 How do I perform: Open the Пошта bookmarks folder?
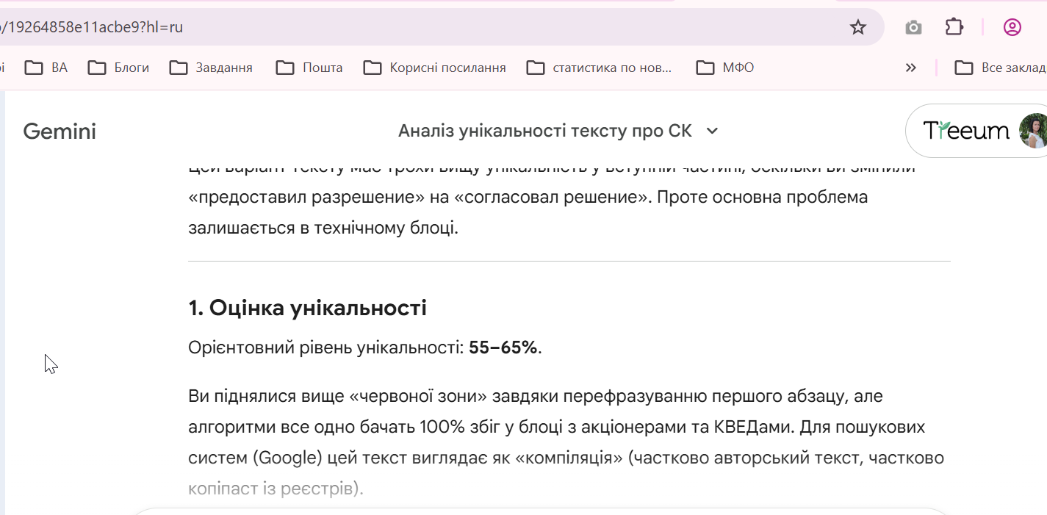coord(309,68)
